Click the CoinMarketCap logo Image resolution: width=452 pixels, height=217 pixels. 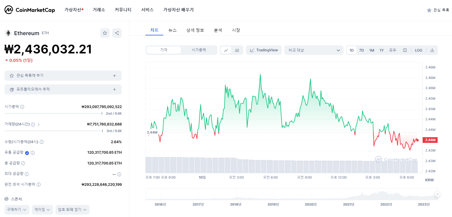(30, 10)
